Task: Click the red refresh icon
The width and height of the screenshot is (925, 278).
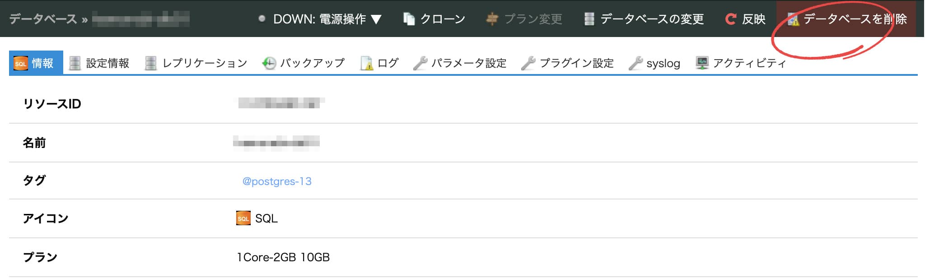Action: [730, 19]
